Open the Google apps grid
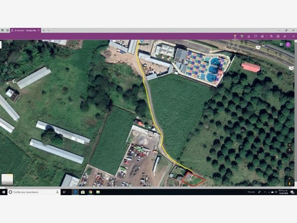 281,45
